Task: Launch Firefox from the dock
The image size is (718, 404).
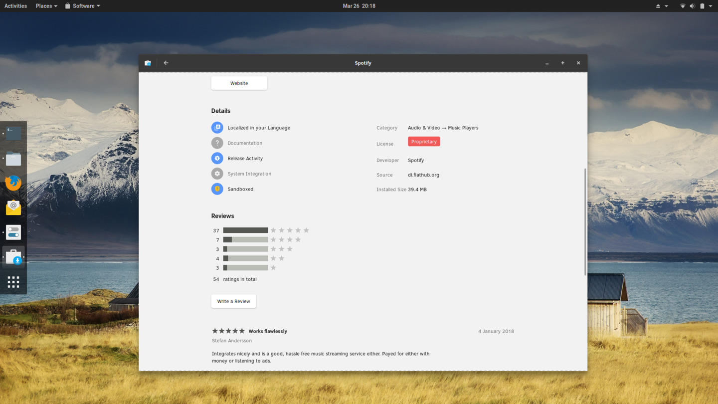Action: [13, 183]
